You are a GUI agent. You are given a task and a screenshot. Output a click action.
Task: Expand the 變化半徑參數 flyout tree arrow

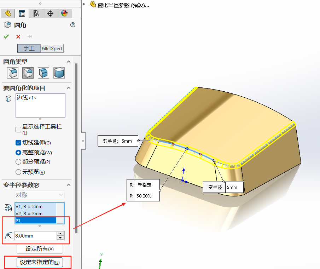point(84,4)
